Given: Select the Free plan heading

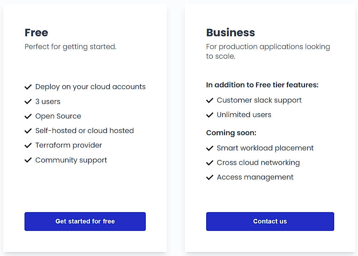Looking at the screenshot, I should (36, 33).
